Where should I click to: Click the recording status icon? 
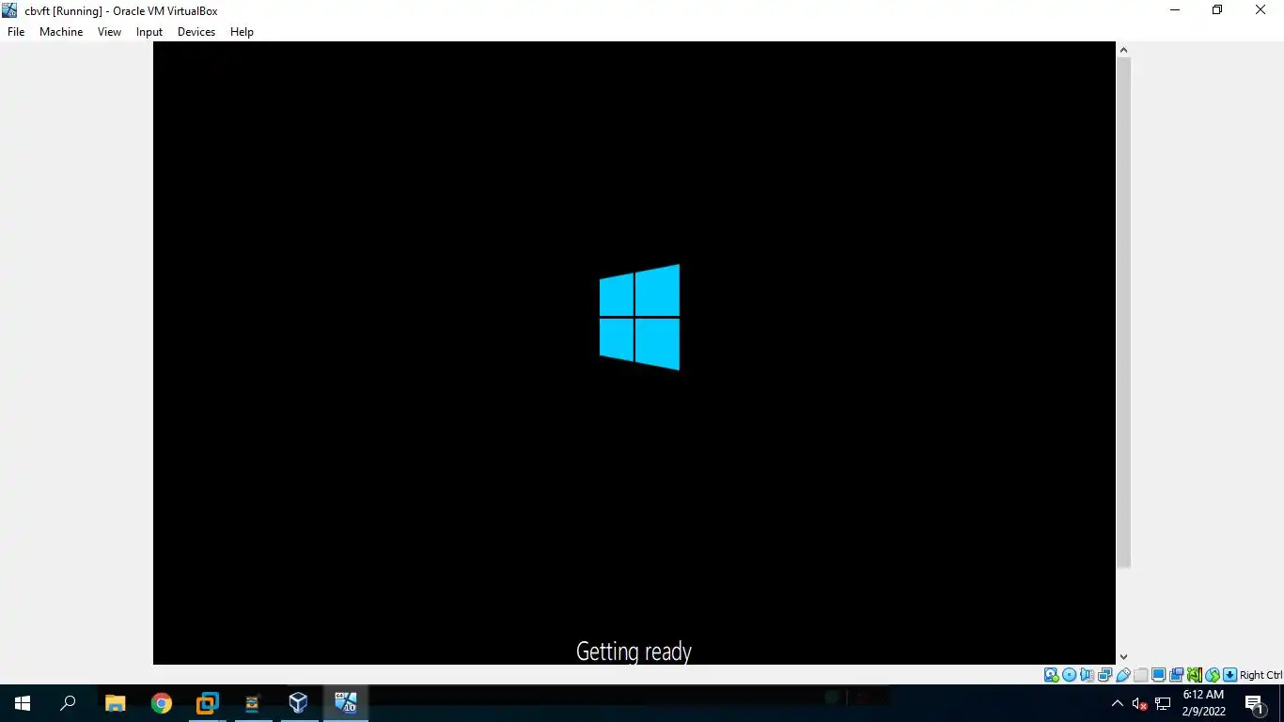coord(1177,675)
